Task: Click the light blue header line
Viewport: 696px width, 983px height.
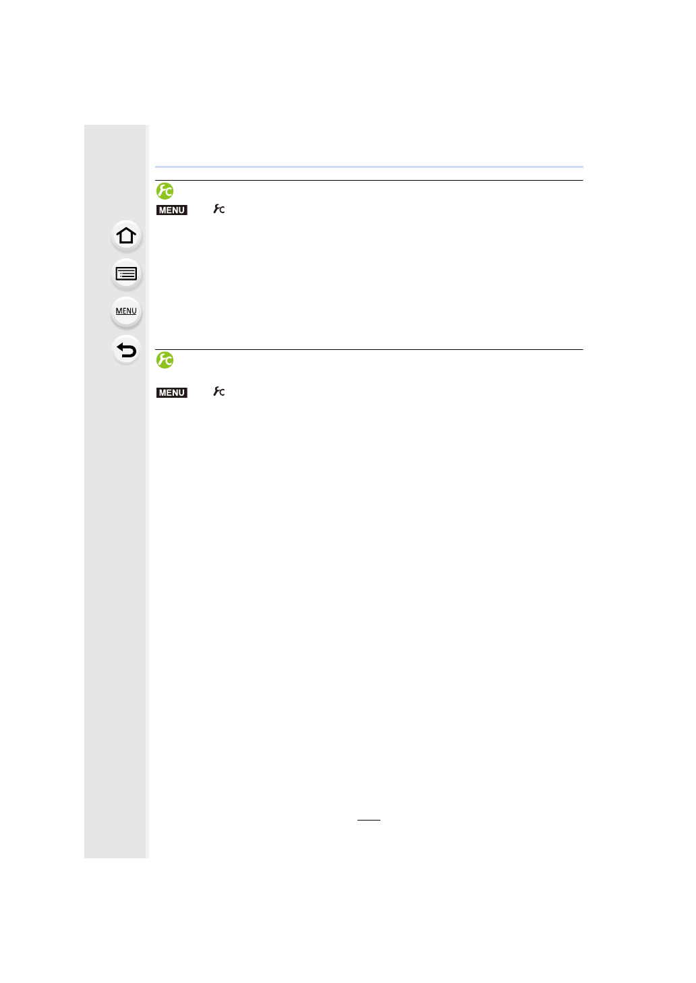Action: tap(369, 167)
